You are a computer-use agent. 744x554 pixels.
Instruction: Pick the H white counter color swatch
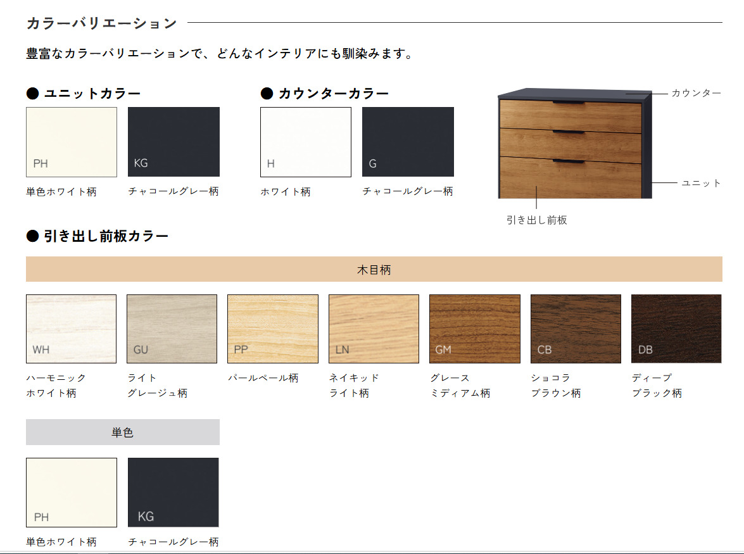pyautogui.click(x=306, y=142)
